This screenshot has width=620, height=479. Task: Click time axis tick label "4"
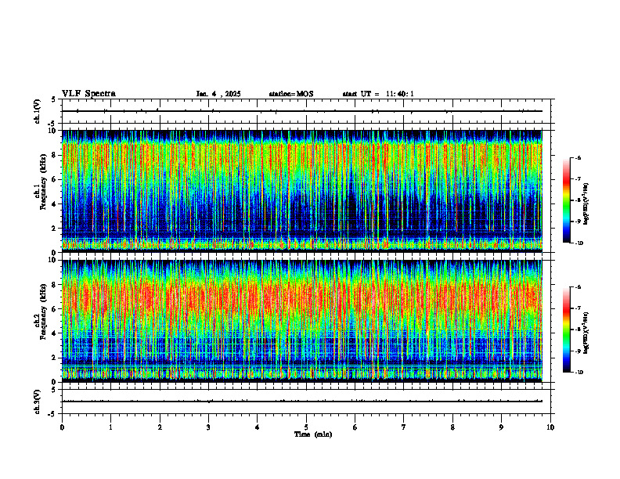(258, 427)
